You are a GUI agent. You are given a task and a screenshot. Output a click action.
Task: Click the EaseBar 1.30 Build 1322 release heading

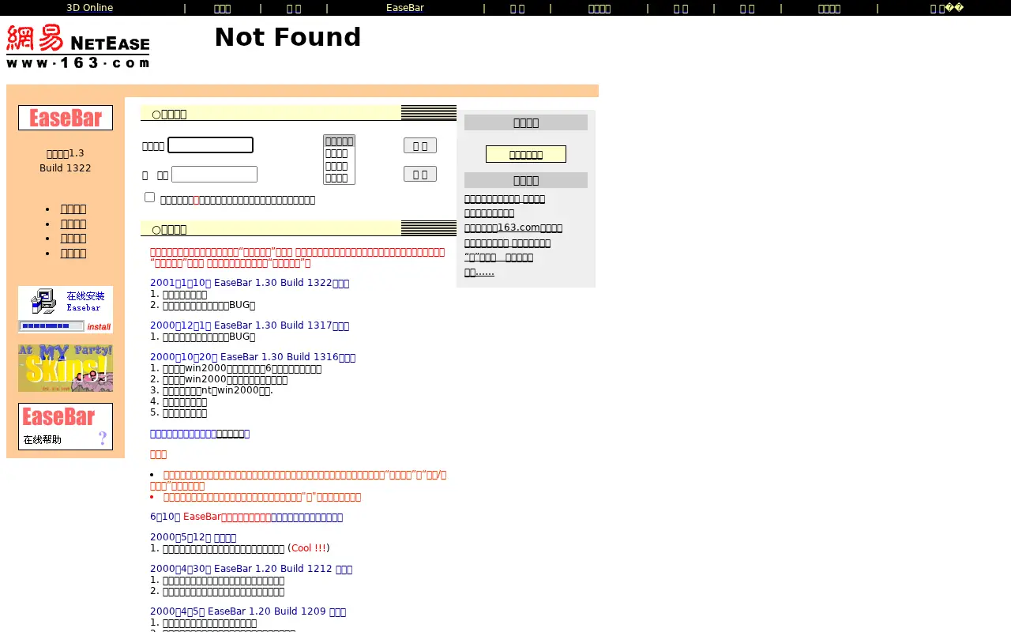pyautogui.click(x=250, y=283)
